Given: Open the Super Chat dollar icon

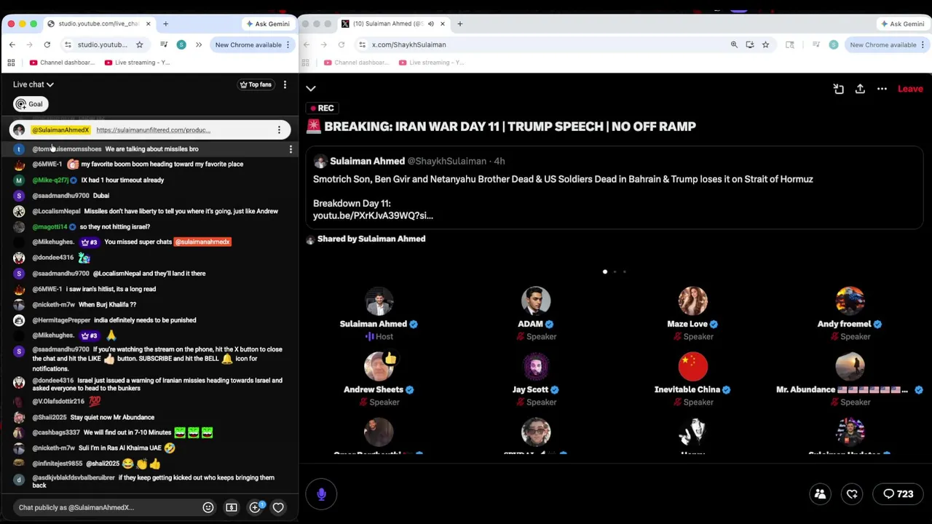Looking at the screenshot, I should [232, 507].
